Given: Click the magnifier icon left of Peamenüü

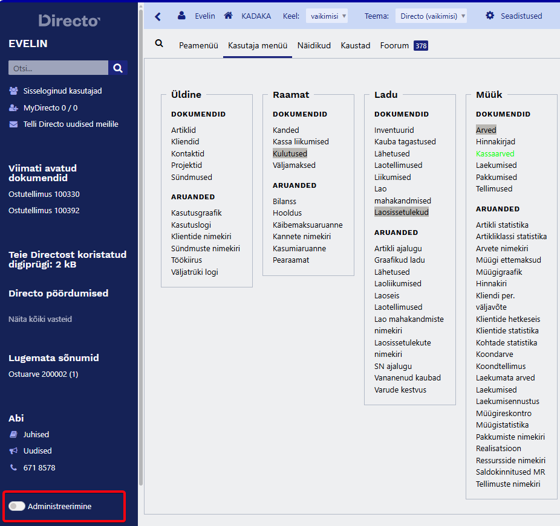Looking at the screenshot, I should point(159,43).
